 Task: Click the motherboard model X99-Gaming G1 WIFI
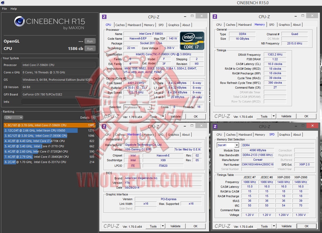click(x=148, y=150)
